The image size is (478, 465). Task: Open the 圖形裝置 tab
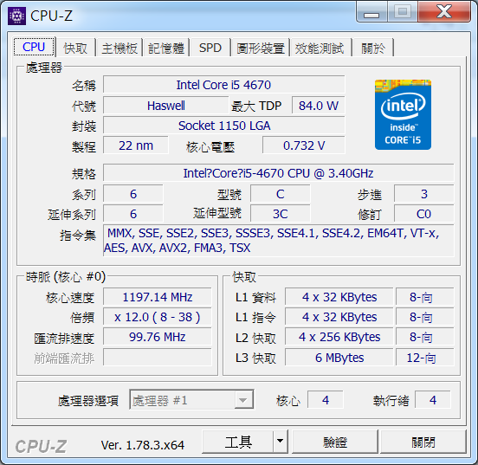tap(261, 48)
